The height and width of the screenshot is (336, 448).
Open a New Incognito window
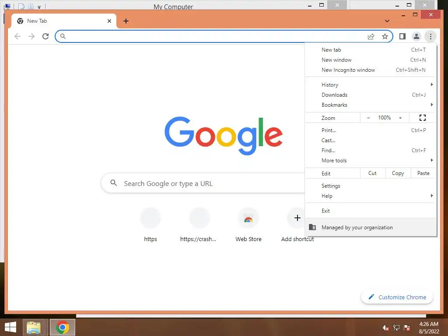(371, 70)
